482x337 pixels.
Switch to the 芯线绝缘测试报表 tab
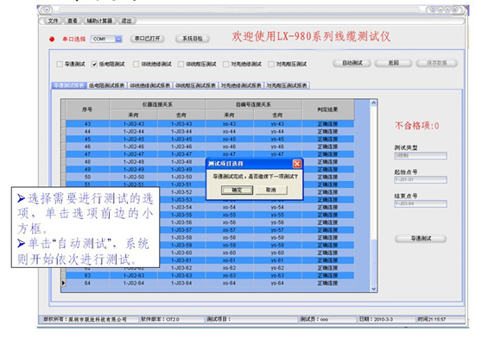[x=150, y=85]
